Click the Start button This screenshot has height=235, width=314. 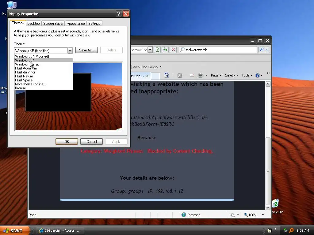point(14,230)
